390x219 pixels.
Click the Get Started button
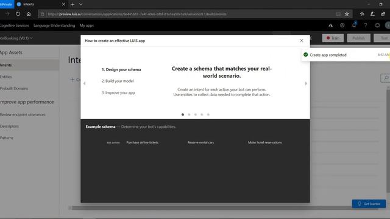[369, 204]
